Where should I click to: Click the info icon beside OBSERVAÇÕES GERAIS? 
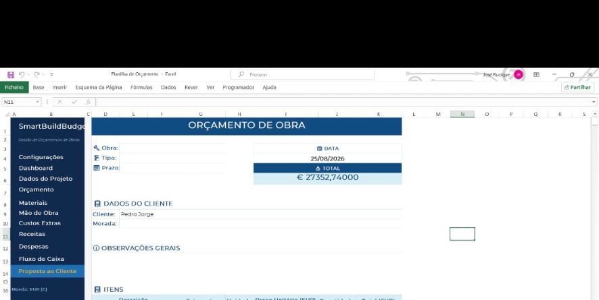[96, 248]
